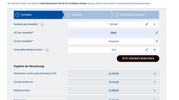Click info icon next to Kaufpreis der Immobilie
The width and height of the screenshot is (179, 100).
click(x=42, y=24)
